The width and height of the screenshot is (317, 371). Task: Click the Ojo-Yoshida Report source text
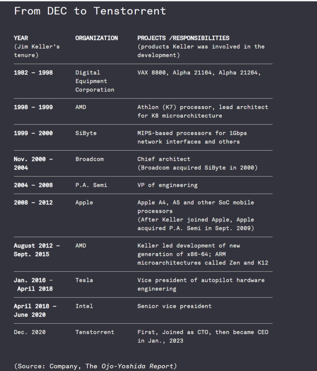[138, 366]
